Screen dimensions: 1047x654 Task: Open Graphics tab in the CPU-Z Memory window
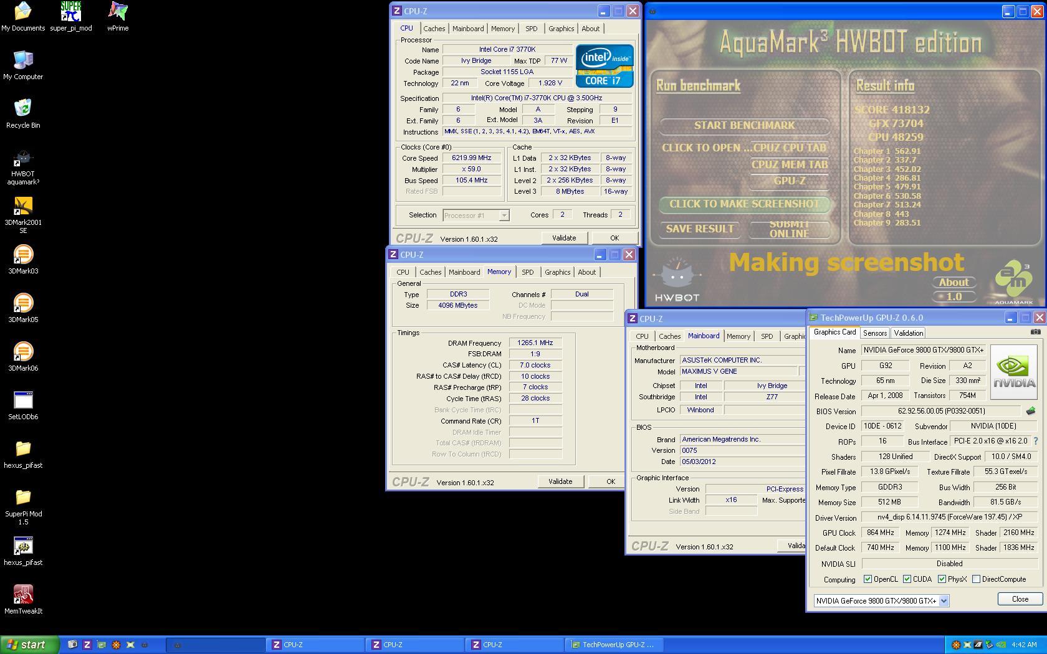(x=557, y=272)
